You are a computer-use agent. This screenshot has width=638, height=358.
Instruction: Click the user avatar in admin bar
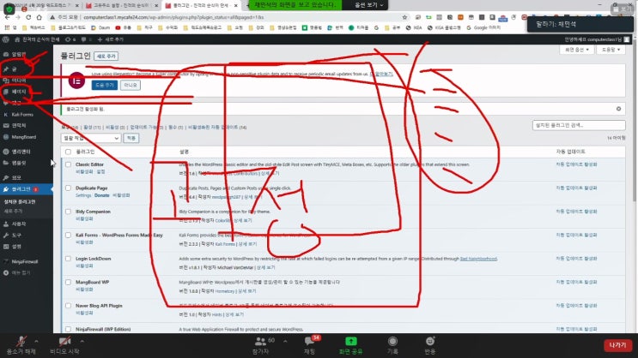point(627,39)
